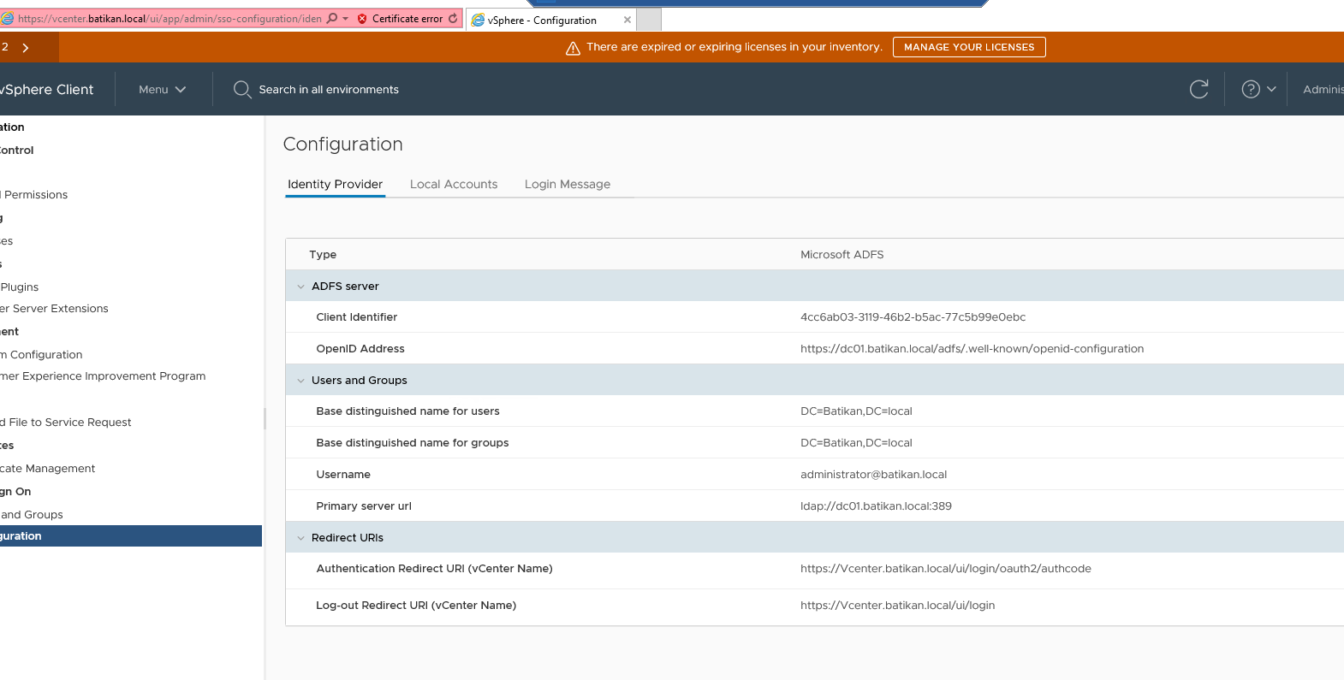Click the Configuration page heading
Viewport: 1344px width, 680px height.
[342, 145]
